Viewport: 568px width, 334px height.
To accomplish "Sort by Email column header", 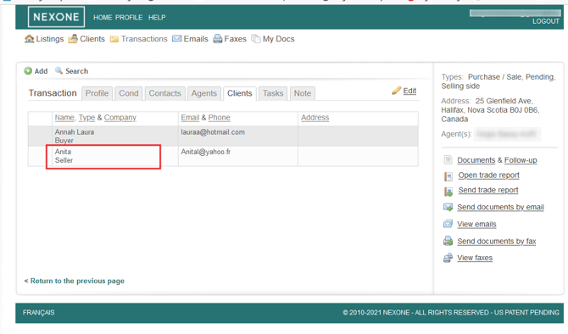I will coord(190,117).
